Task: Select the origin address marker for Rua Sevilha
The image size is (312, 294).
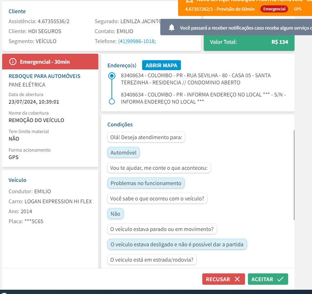Action: [112, 76]
